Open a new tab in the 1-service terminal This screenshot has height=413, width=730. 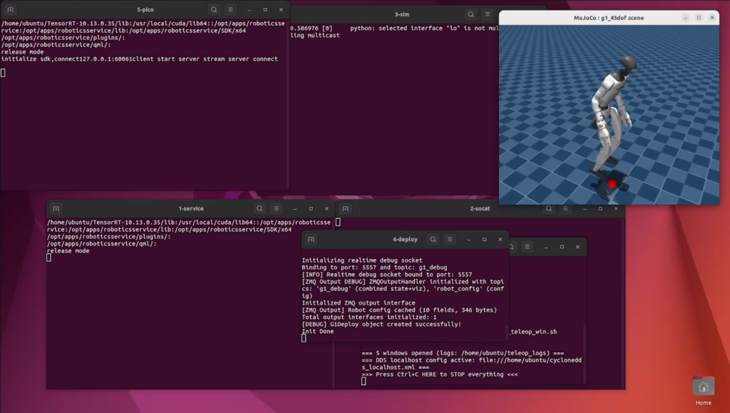pyautogui.click(x=56, y=208)
